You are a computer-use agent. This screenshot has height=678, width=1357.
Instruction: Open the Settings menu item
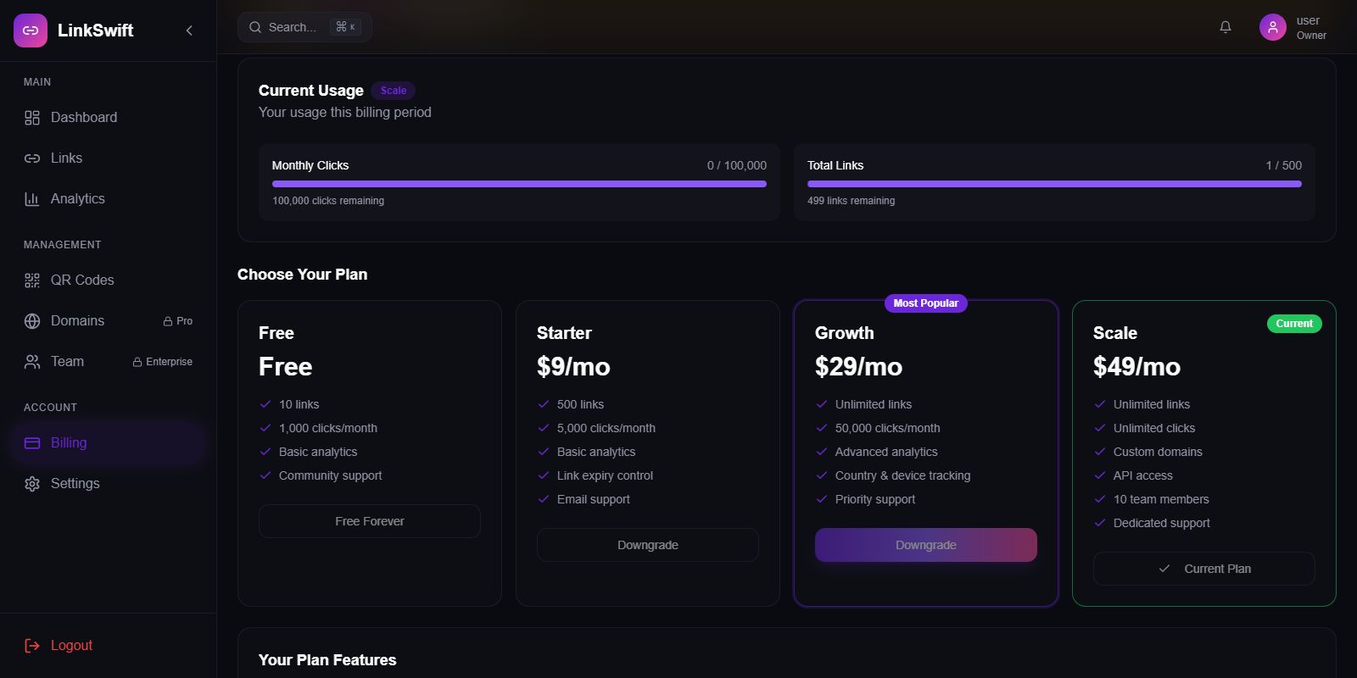click(75, 484)
